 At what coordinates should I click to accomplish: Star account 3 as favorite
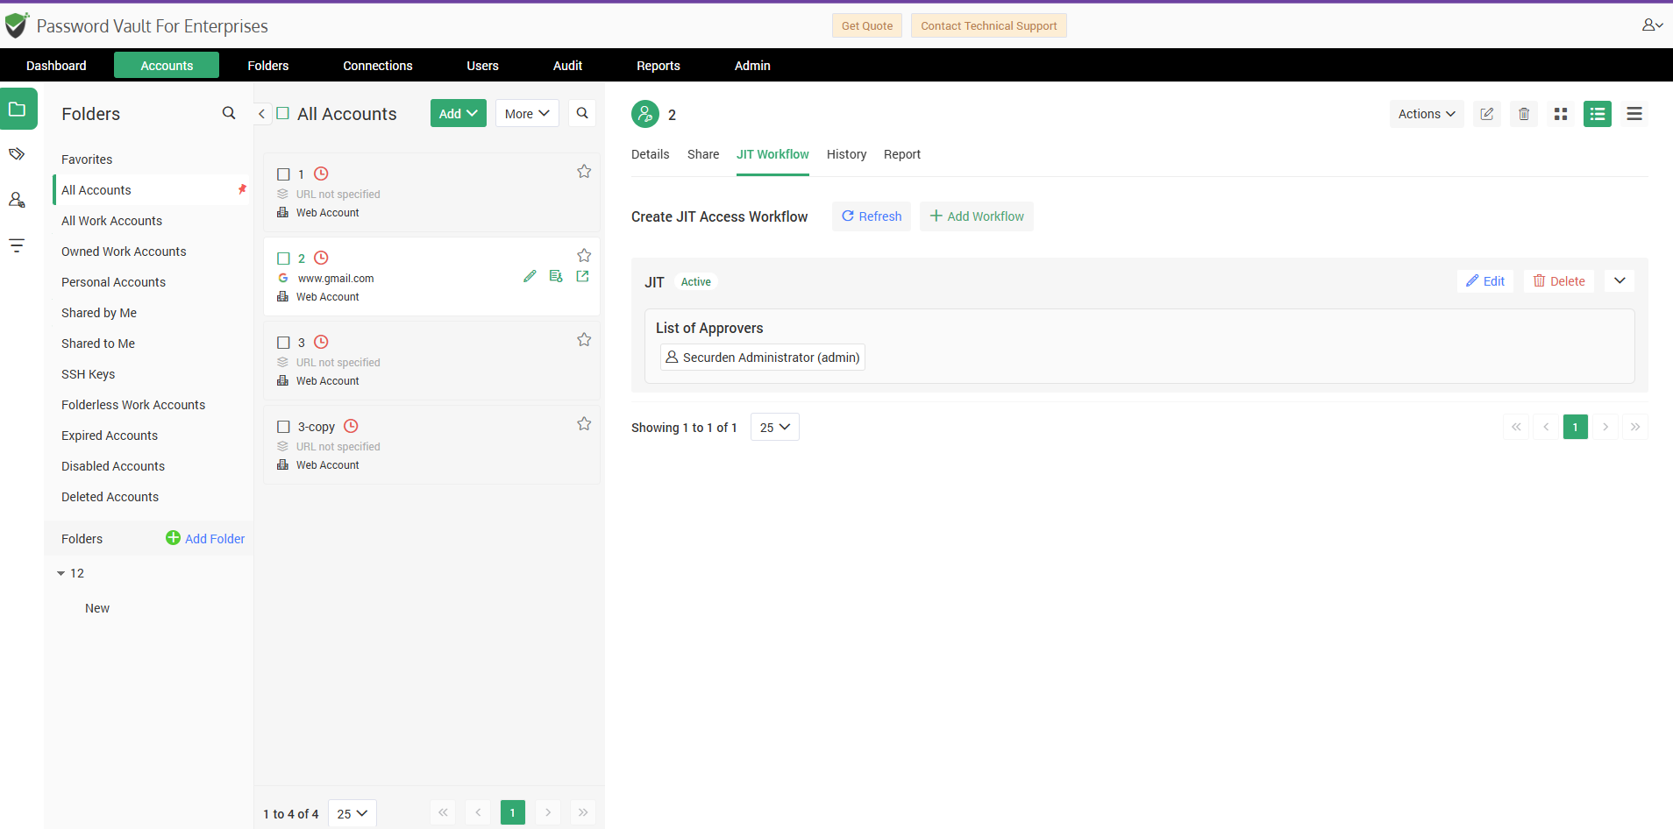[584, 340]
